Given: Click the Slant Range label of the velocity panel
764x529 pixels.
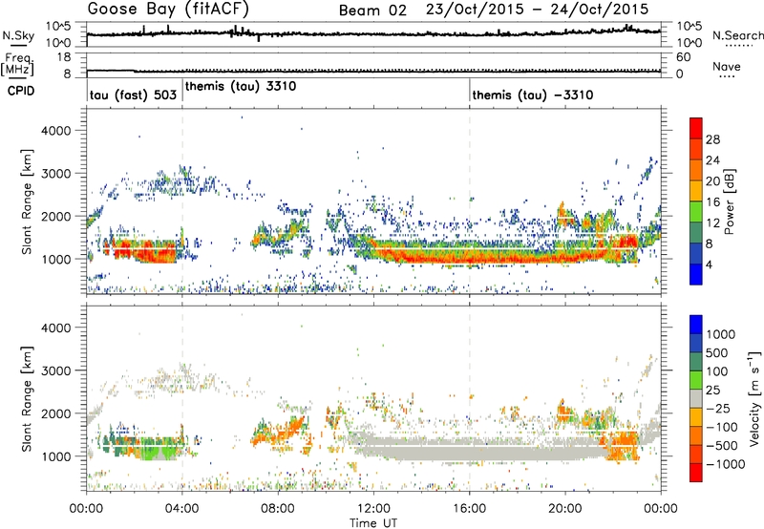Looking at the screenshot, I should (27, 398).
